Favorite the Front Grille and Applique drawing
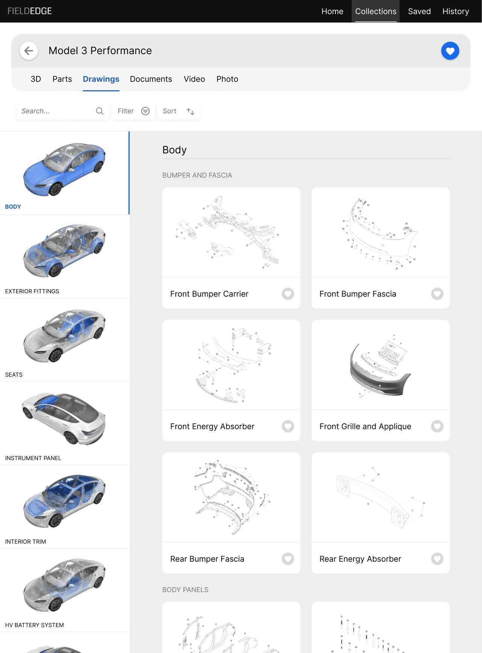 (x=437, y=426)
